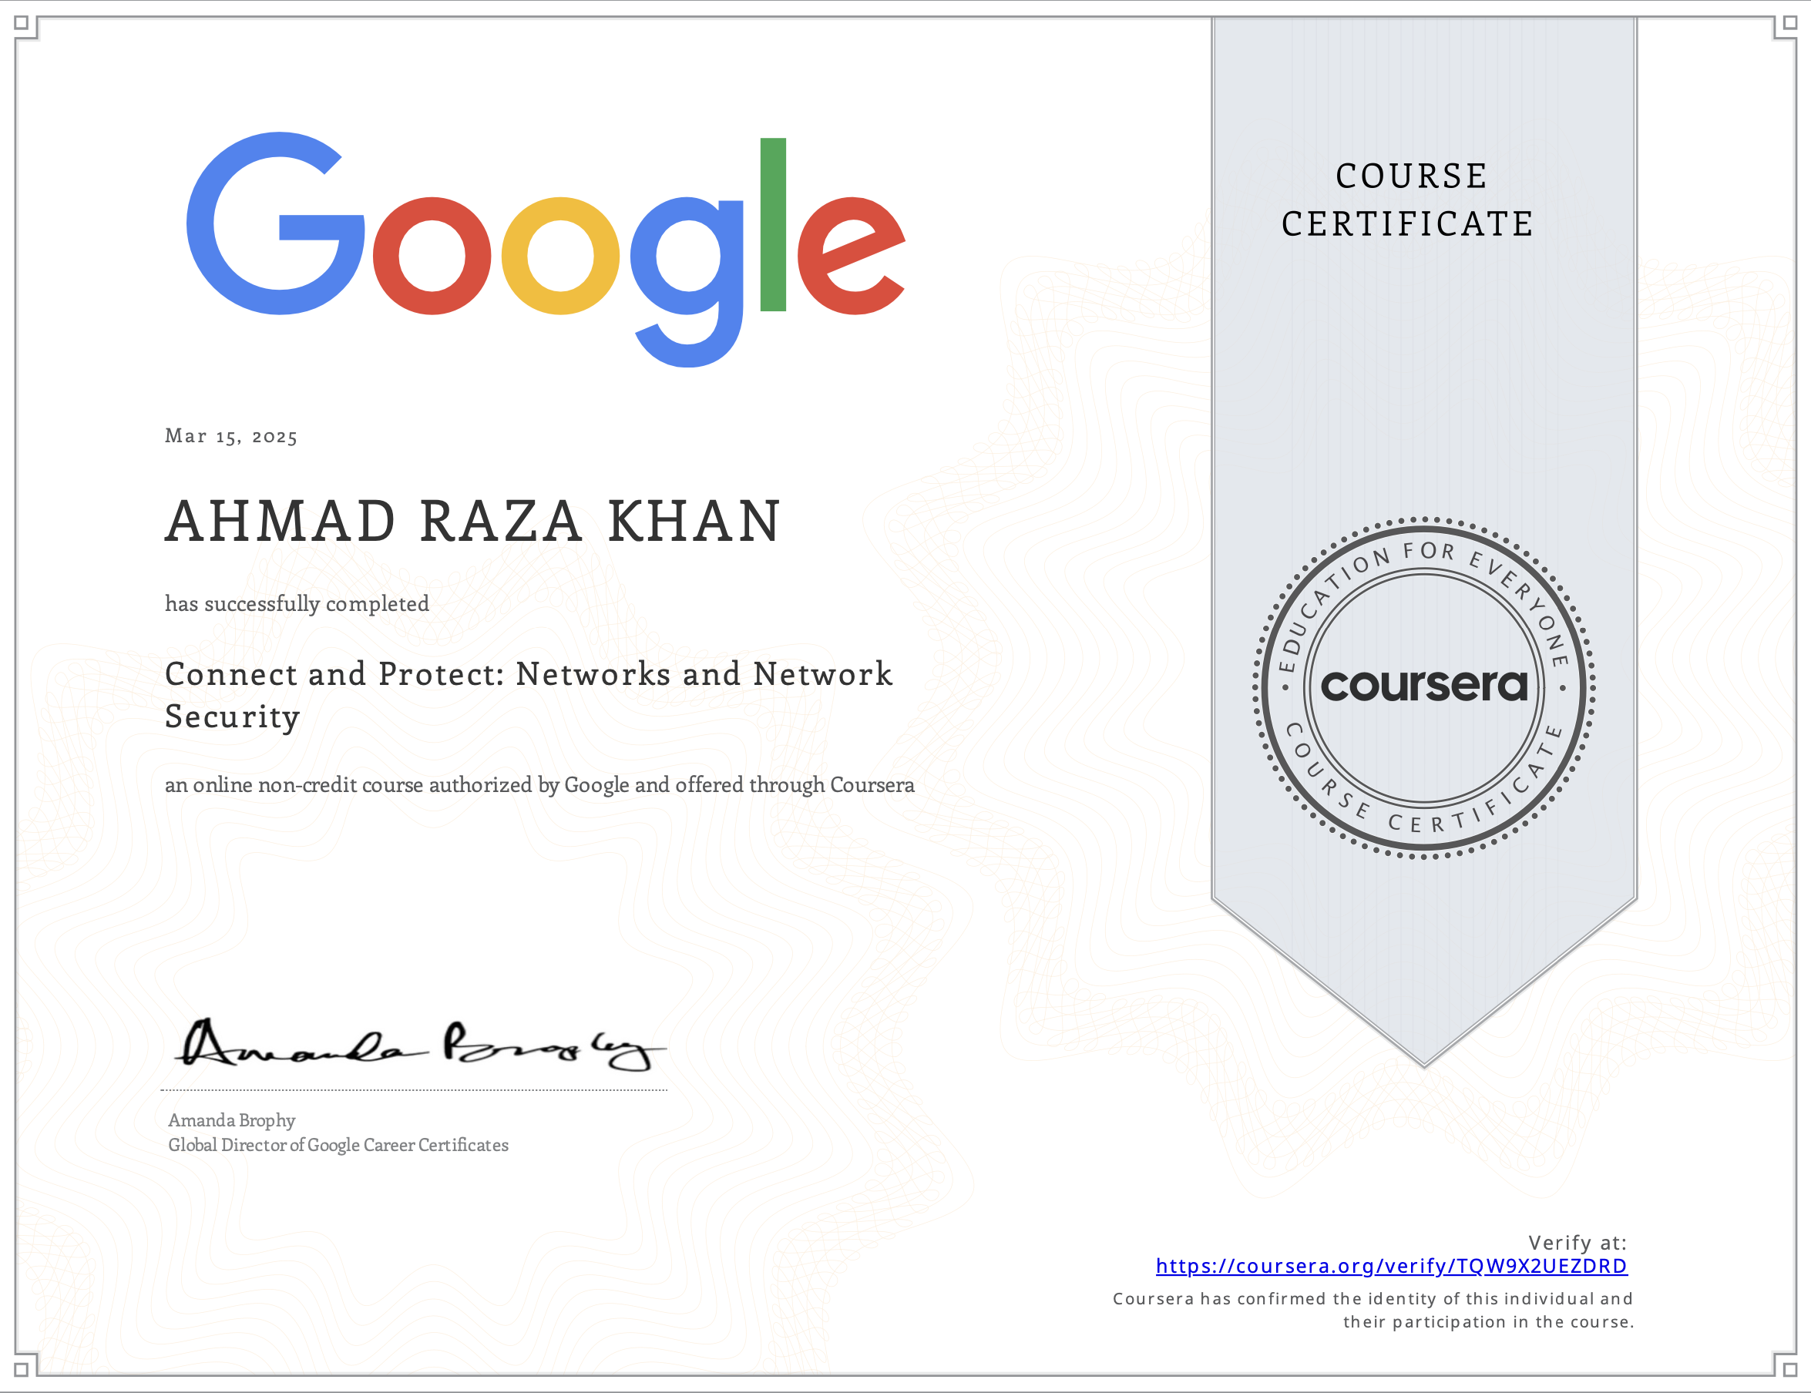Click the coursera wordmark inside seal

[1423, 686]
